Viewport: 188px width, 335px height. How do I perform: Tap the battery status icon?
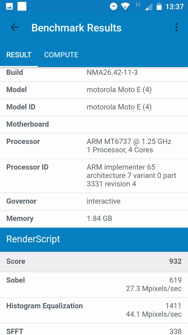[x=159, y=6]
